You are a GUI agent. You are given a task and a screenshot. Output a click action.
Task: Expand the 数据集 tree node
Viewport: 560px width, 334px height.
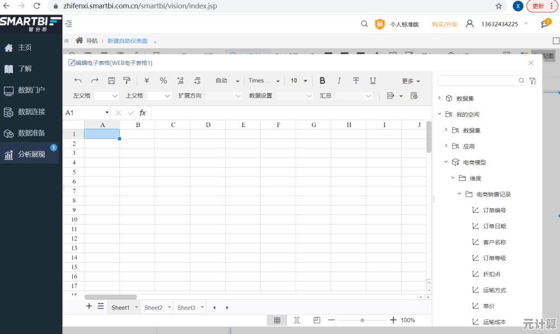click(x=439, y=98)
